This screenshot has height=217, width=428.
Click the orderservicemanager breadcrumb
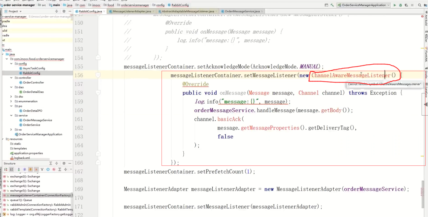135,5
